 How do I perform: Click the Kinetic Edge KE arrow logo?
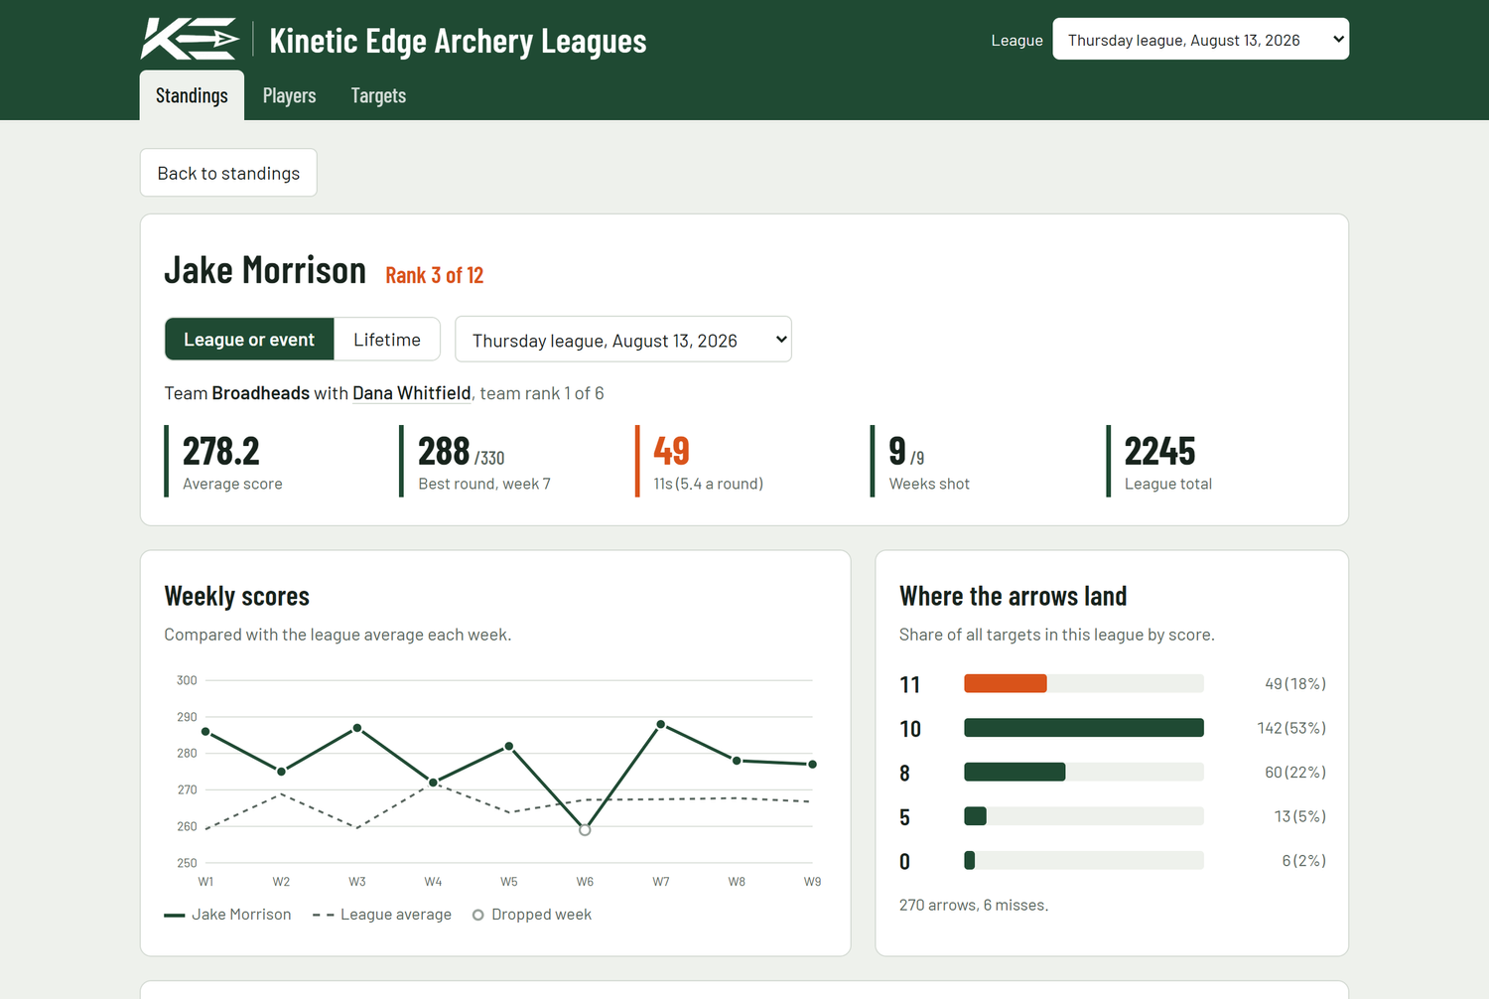[x=190, y=39]
